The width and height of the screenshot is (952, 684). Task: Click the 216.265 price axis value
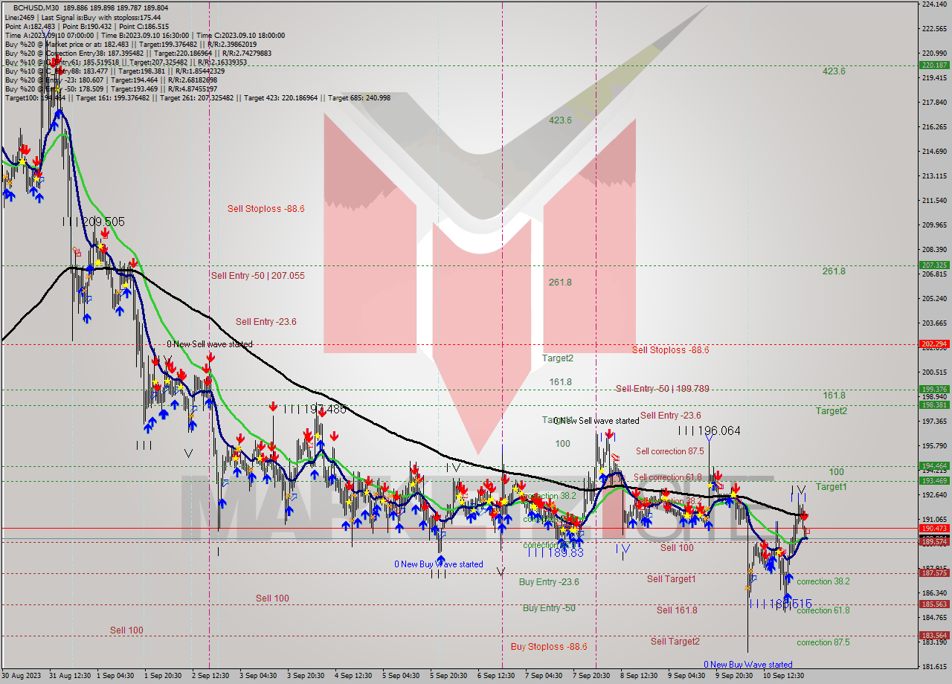point(934,127)
